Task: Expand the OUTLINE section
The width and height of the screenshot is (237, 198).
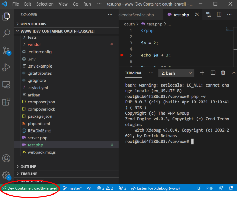Action: pos(66,167)
